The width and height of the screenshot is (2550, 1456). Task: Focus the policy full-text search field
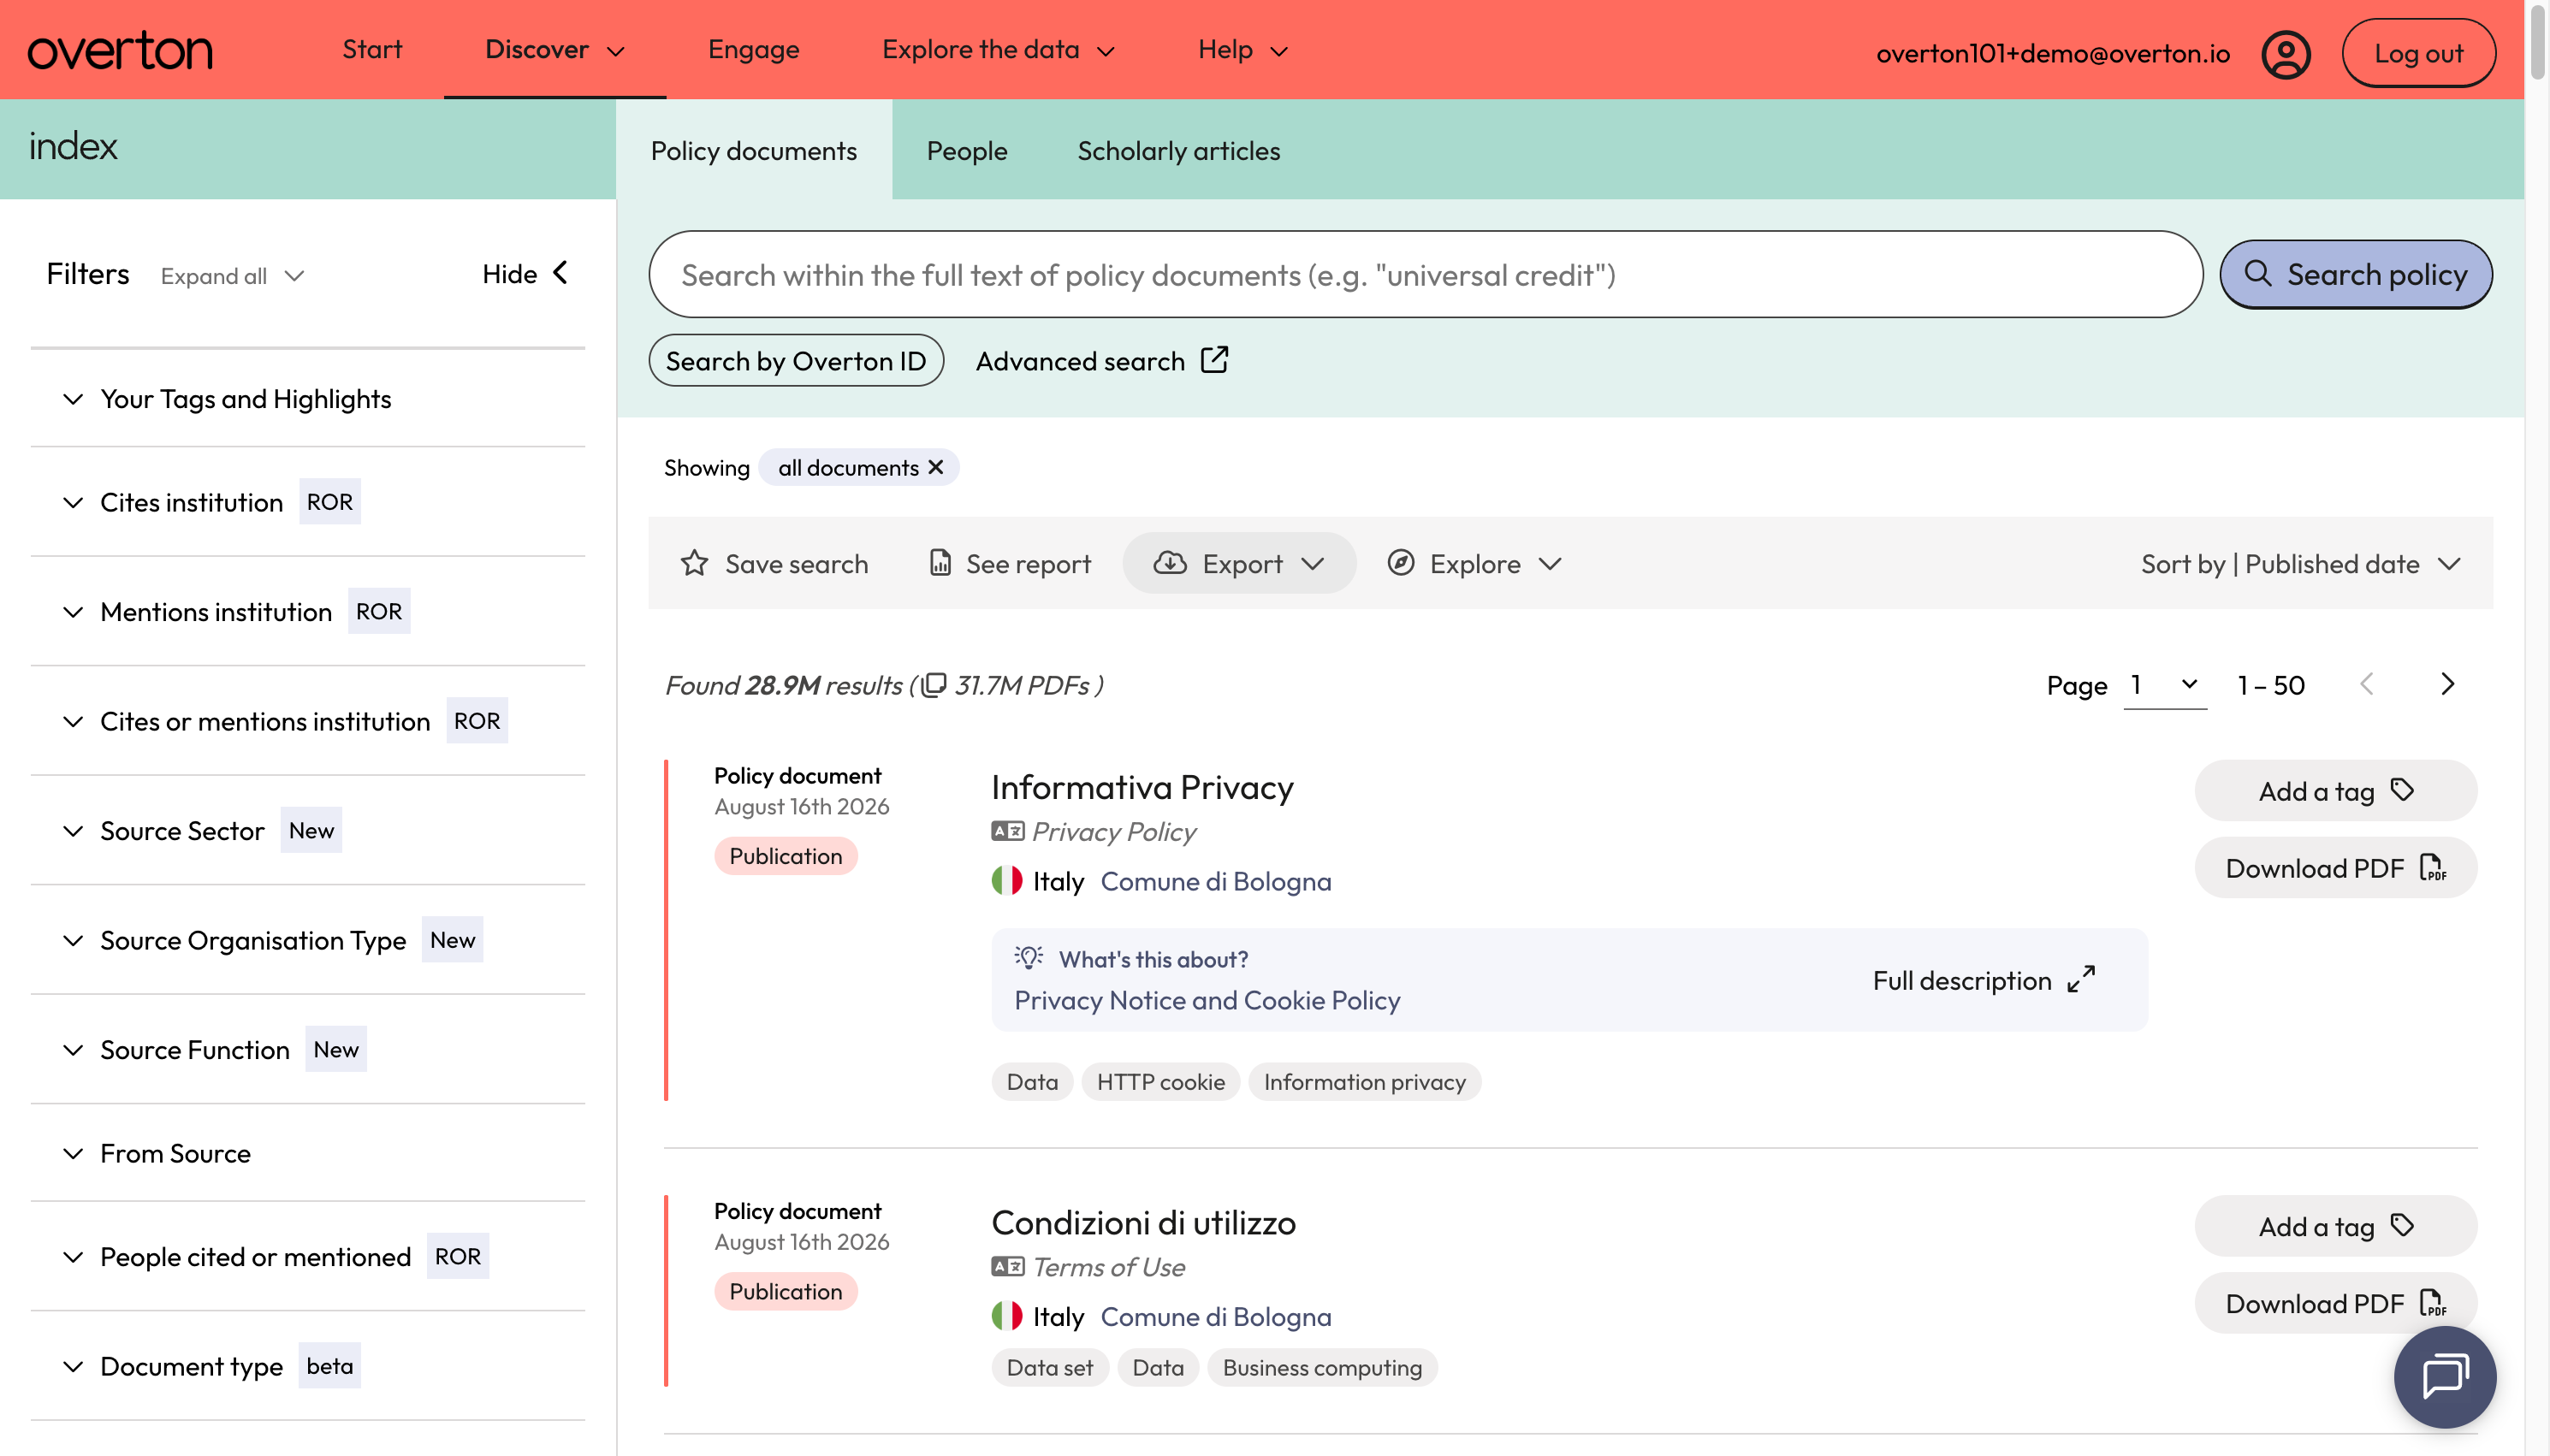(x=1425, y=274)
